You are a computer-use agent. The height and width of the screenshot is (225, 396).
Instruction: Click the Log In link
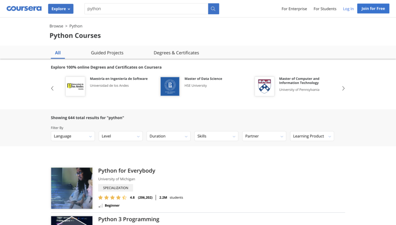(348, 9)
